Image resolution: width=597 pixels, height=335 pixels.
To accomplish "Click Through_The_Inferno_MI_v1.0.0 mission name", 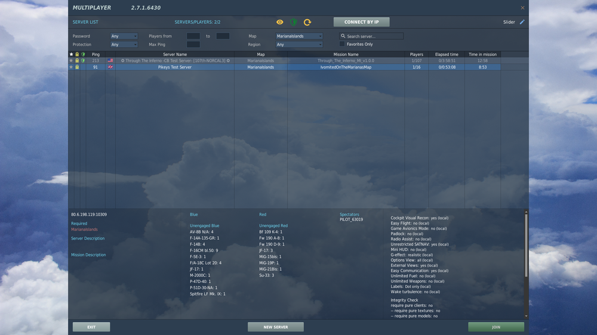I will 346,60.
